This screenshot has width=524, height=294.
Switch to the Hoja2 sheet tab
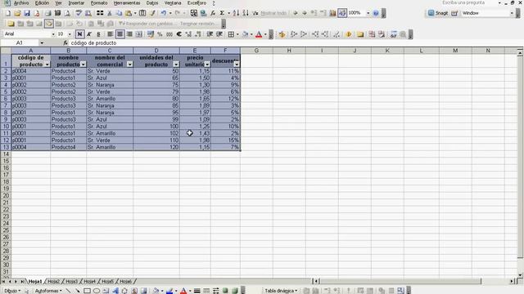(53, 282)
